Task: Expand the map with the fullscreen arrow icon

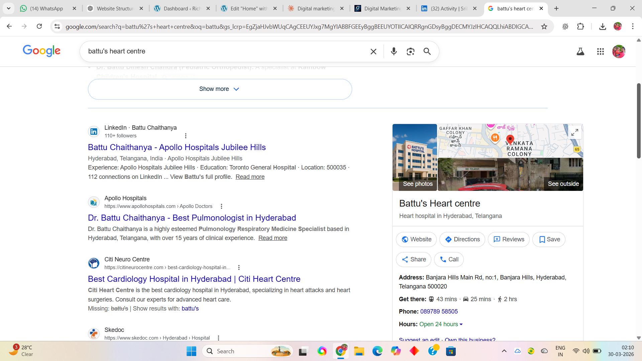Action: point(575,132)
